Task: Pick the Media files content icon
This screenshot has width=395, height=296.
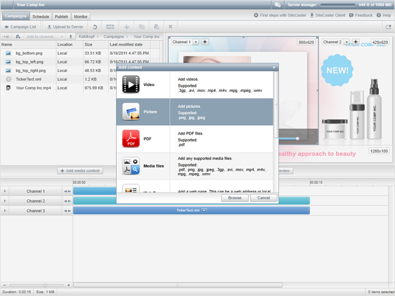Action: (131, 167)
